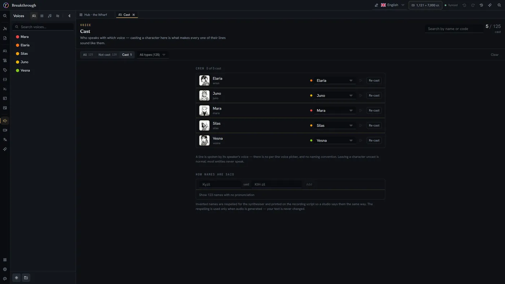Open the global search magnifier at top right
This screenshot has width=505, height=284.
click(x=499, y=5)
